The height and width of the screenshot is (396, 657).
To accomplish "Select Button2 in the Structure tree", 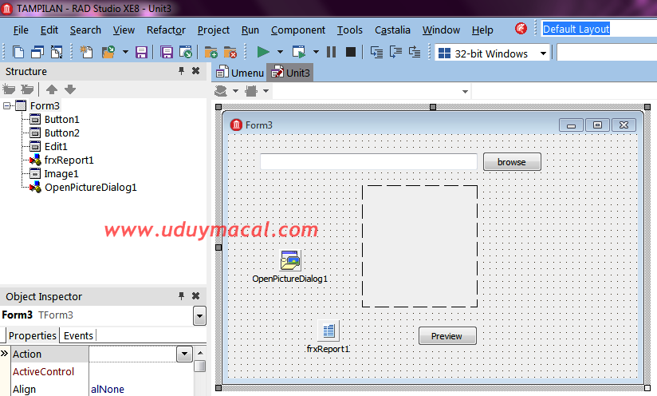I will 62,133.
